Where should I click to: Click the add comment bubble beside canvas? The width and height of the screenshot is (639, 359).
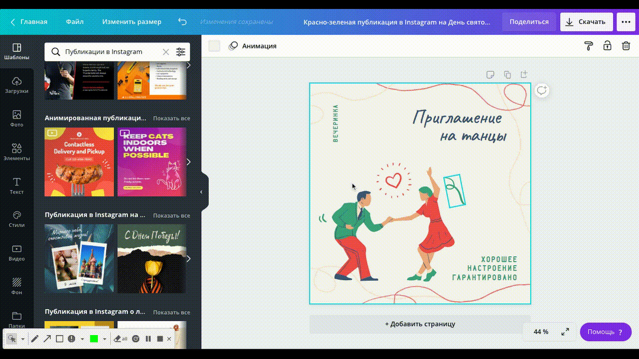click(x=542, y=90)
